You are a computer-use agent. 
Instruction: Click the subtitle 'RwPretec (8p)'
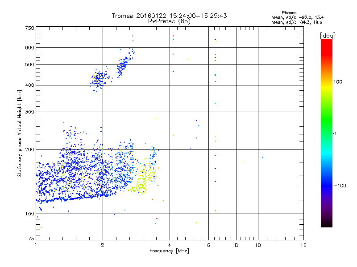169,21
